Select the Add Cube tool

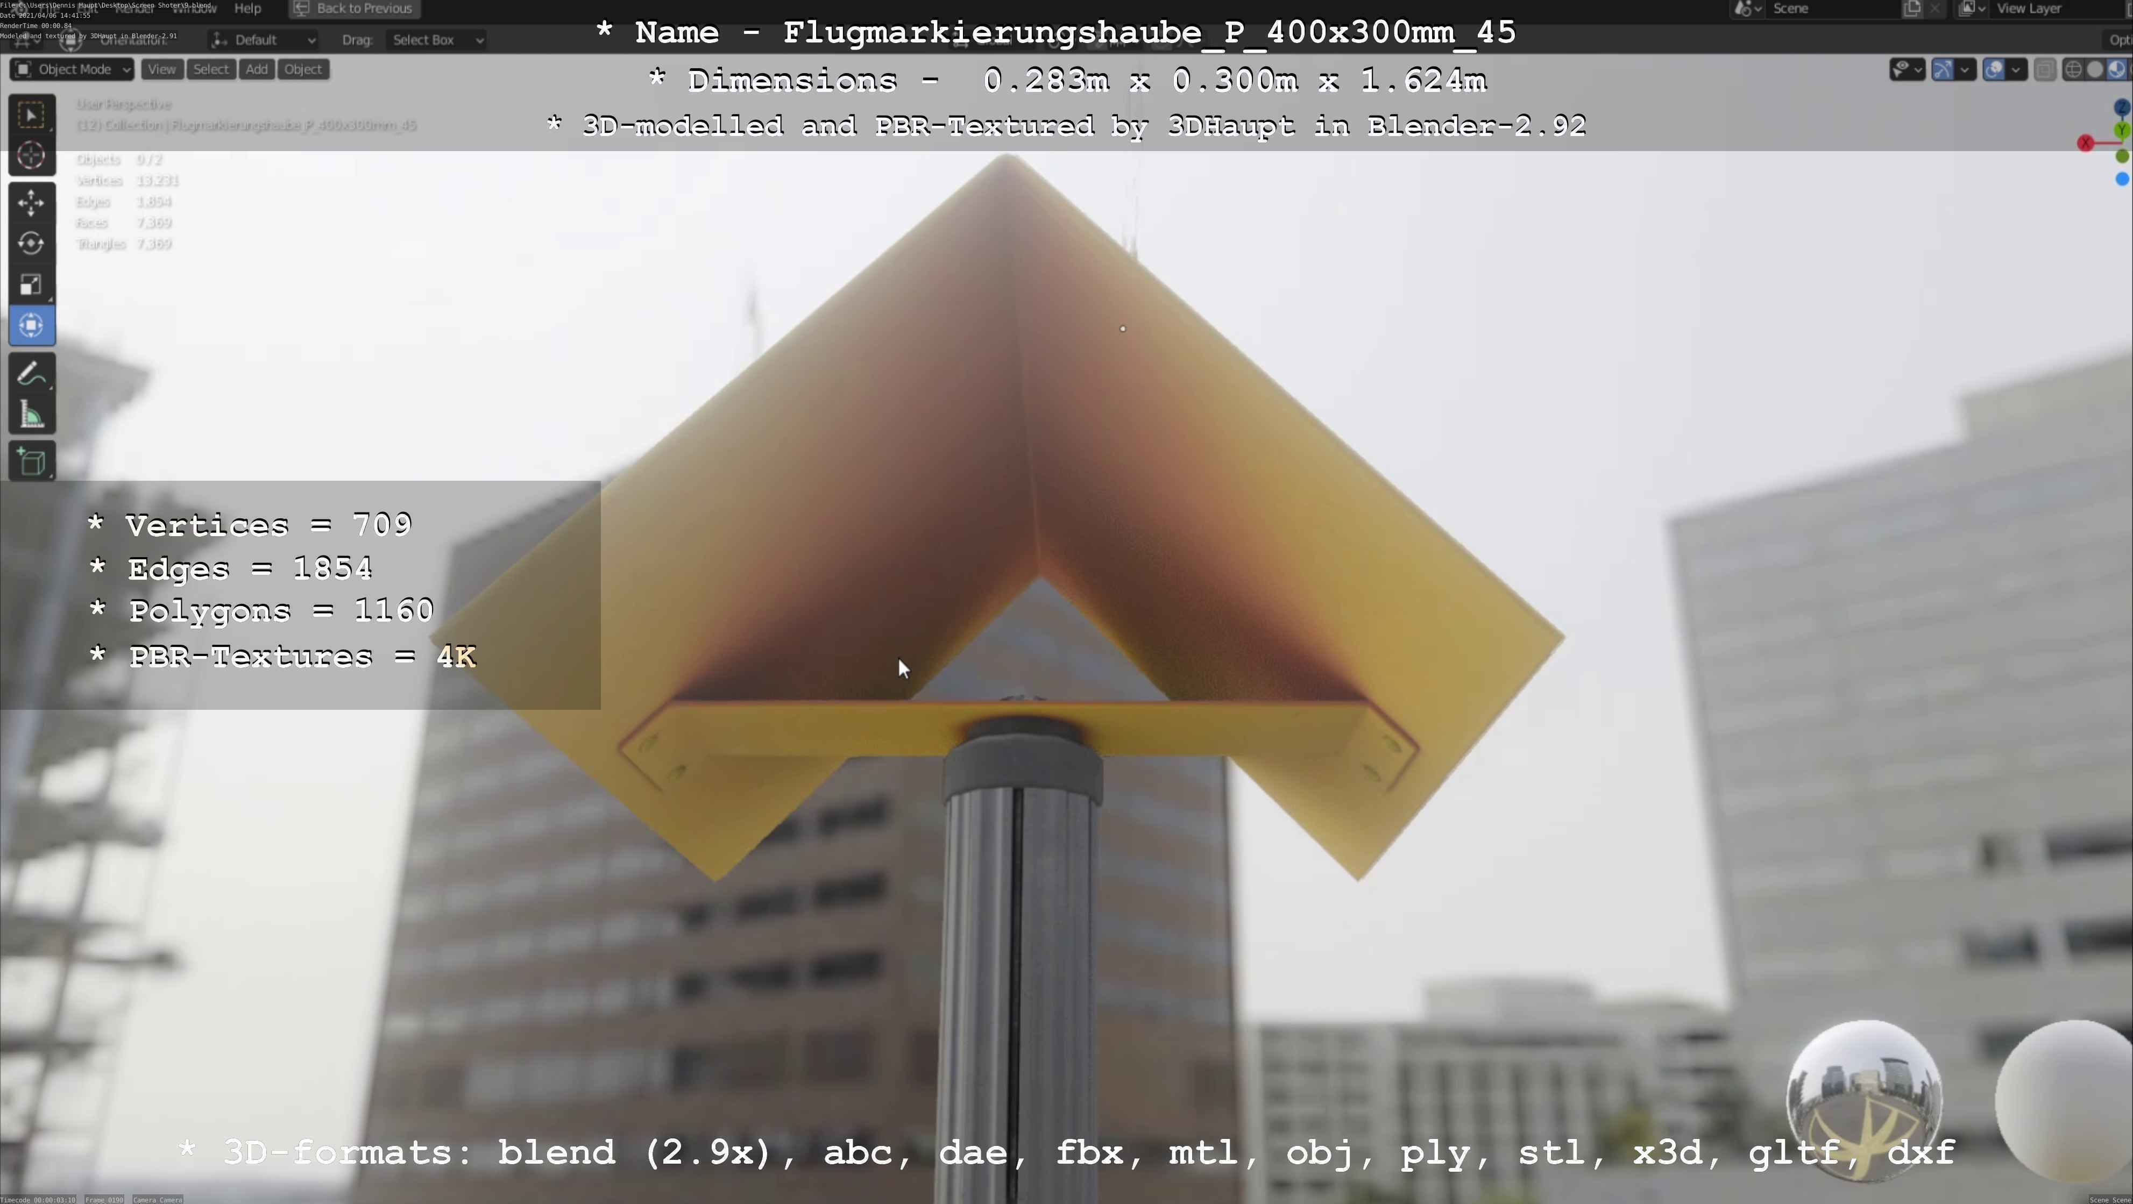[31, 462]
